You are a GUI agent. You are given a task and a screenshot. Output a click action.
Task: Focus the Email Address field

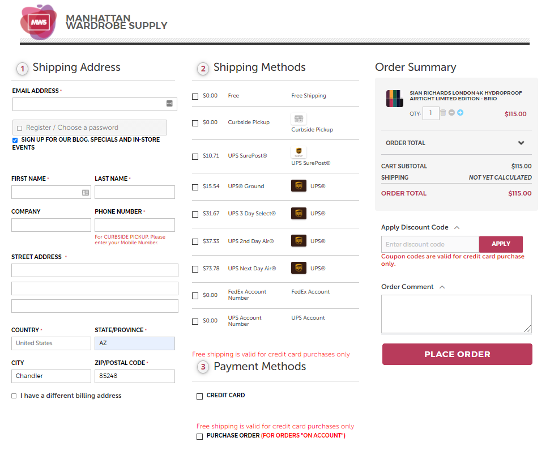[95, 104]
